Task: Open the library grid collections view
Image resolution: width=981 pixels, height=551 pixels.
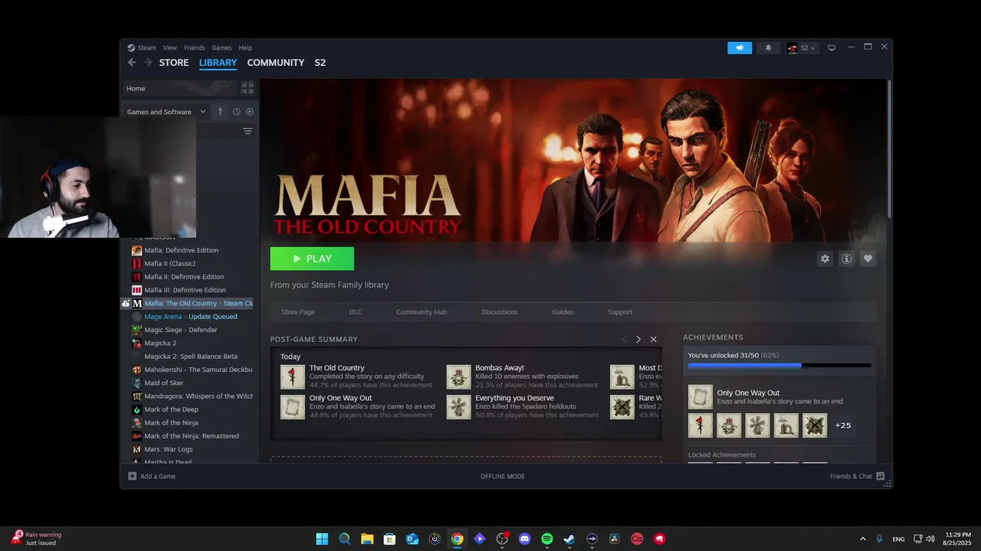Action: tap(248, 88)
